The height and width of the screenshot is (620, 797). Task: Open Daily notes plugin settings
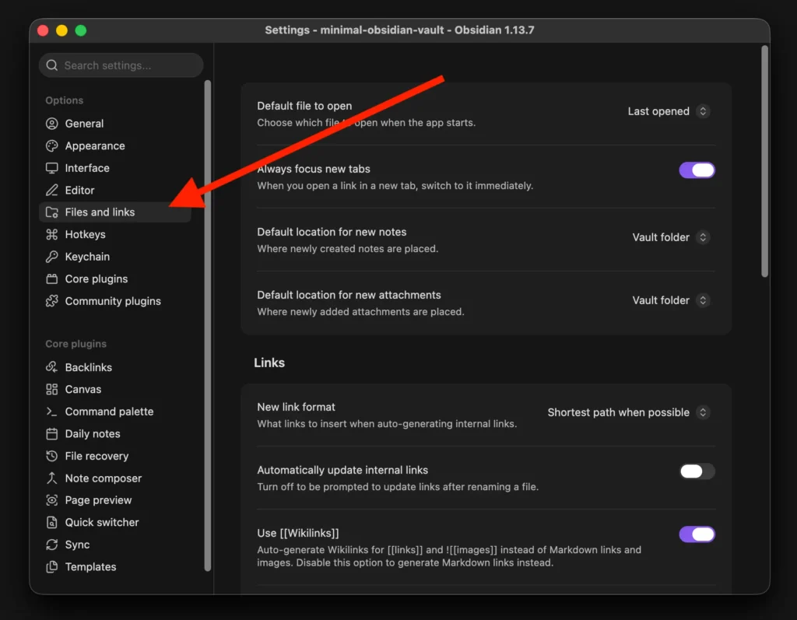[115, 433]
